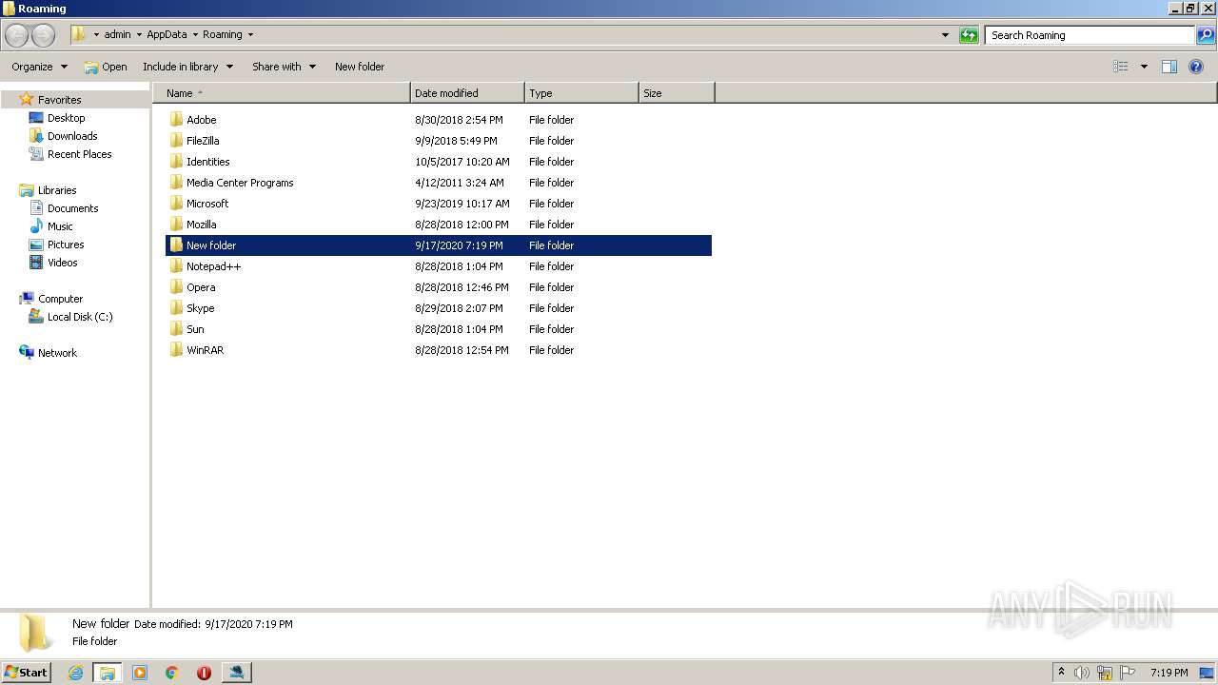Click into the Search Roaming field
Image resolution: width=1218 pixels, height=685 pixels.
[x=1090, y=35]
